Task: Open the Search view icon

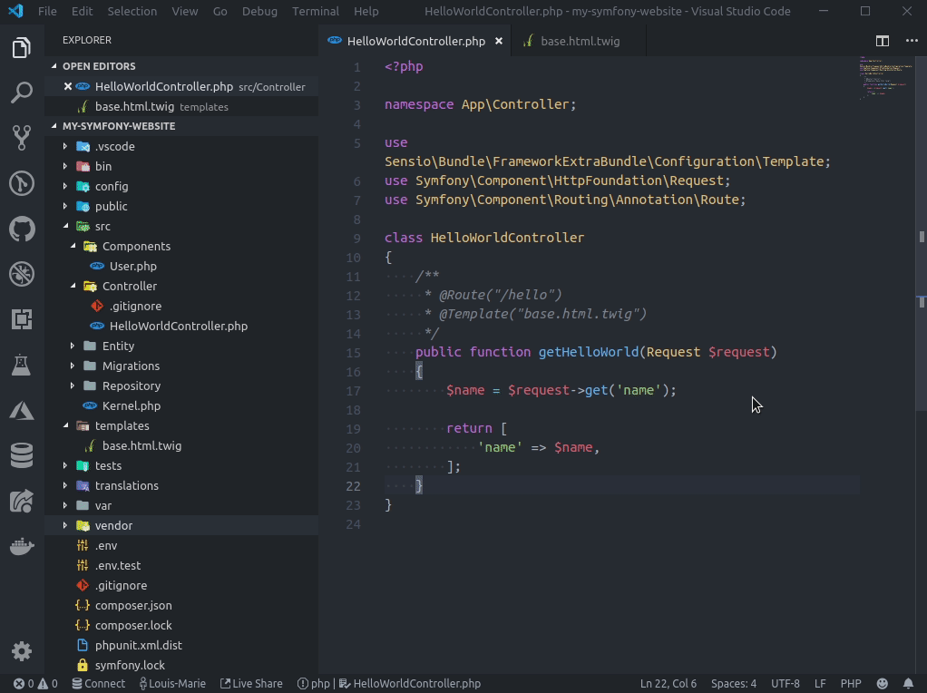Action: [x=22, y=93]
